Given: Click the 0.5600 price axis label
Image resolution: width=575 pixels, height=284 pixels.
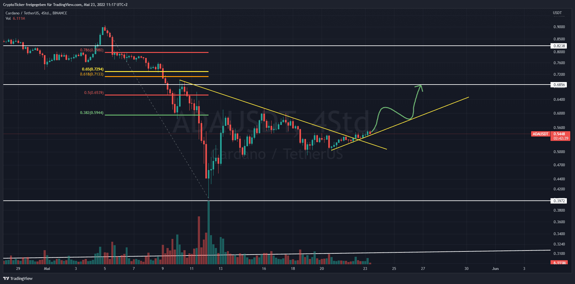Looking at the screenshot, I should click(559, 128).
